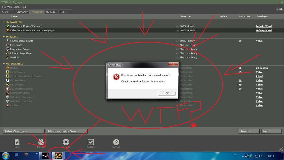284x160 pixels.
Task: Collapse the MY FAVORITES category
Action: coord(4,22)
